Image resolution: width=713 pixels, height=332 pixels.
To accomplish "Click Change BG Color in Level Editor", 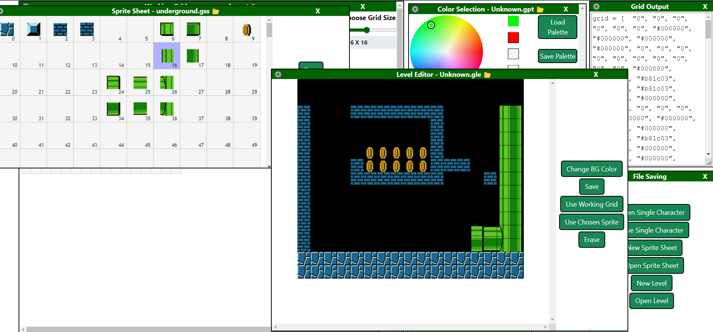I will [x=592, y=169].
